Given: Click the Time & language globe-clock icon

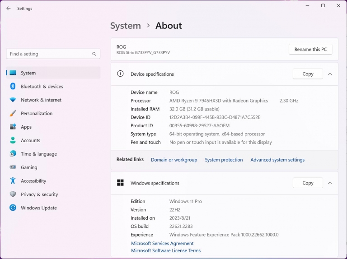Looking at the screenshot, I should [13, 153].
